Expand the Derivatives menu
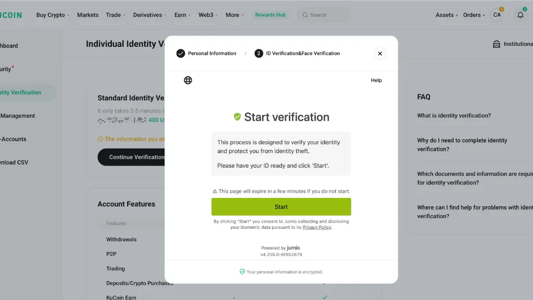Screen dimensions: 533x300 coord(149,15)
